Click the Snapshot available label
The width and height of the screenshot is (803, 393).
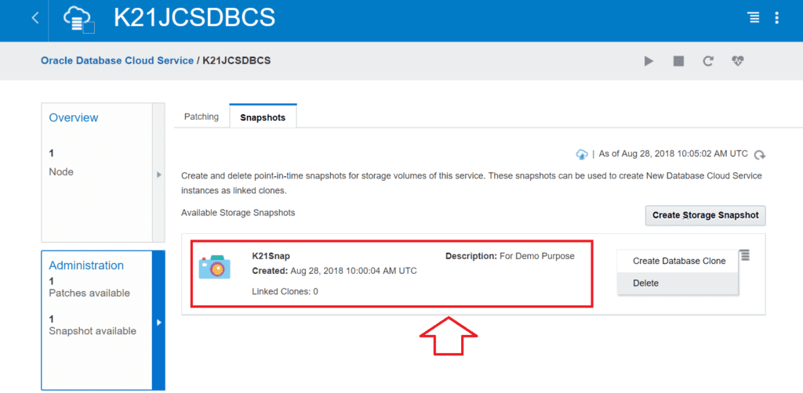click(x=93, y=331)
